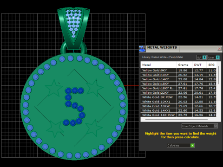
Task: Select the Yellow Gold:22KY row
Action: click(x=178, y=93)
